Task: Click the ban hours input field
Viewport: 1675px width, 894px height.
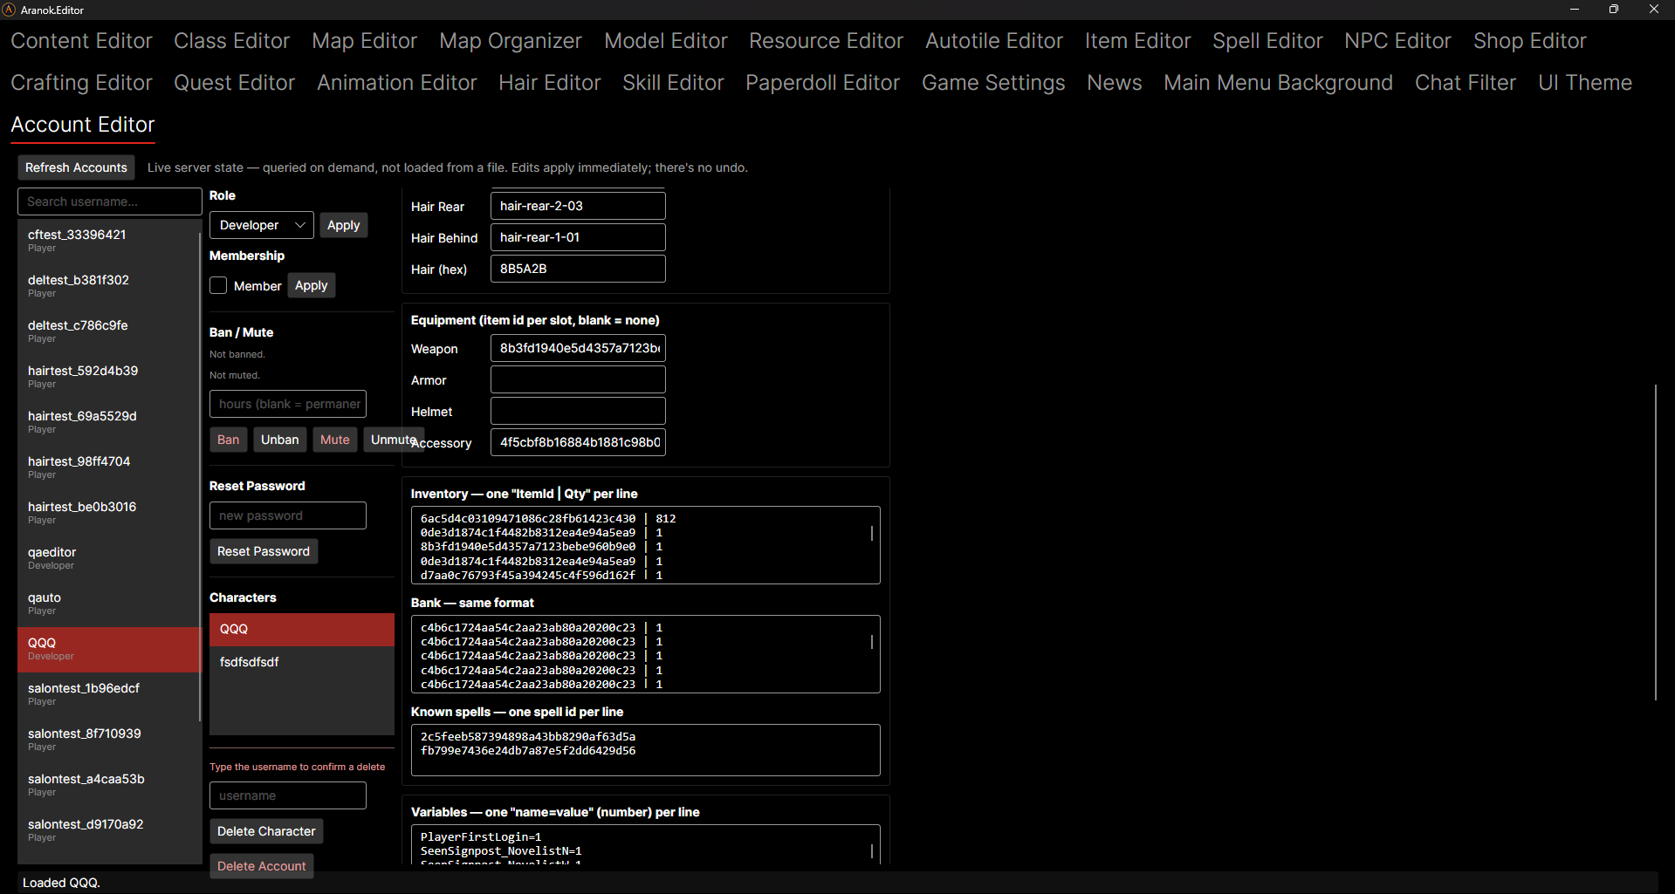Action: click(x=287, y=404)
